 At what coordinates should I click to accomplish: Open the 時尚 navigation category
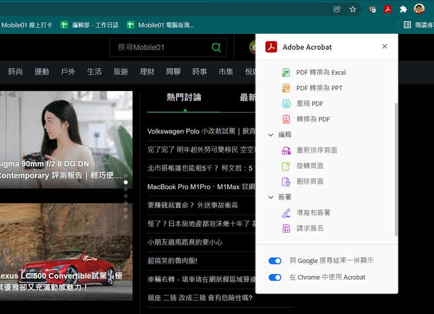(x=15, y=72)
